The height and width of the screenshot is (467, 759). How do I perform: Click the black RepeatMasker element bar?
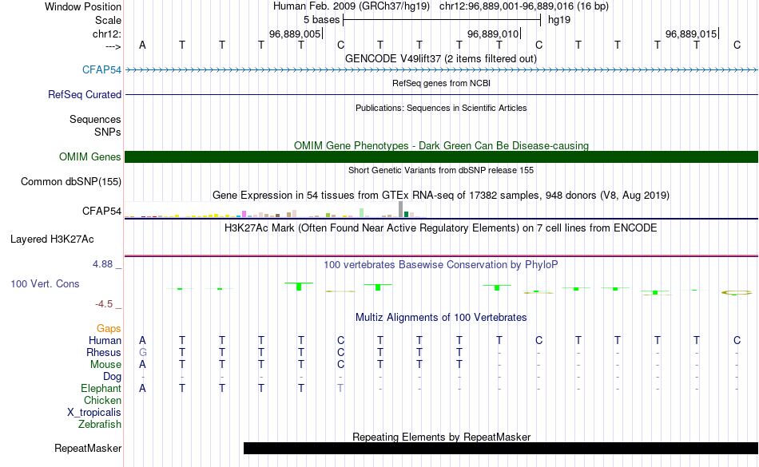[500, 448]
